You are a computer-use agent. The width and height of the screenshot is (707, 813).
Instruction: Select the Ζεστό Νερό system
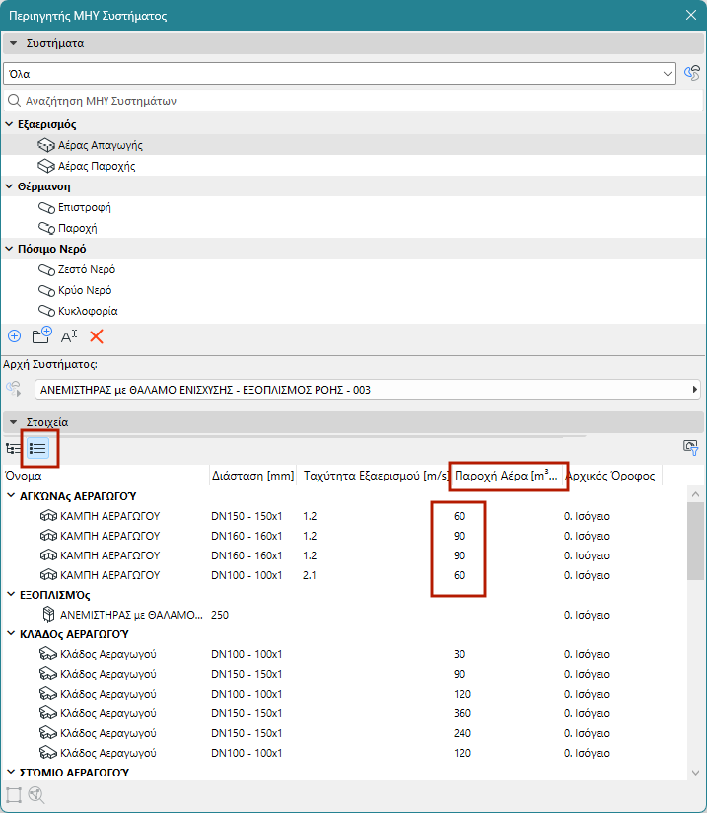coord(352,269)
